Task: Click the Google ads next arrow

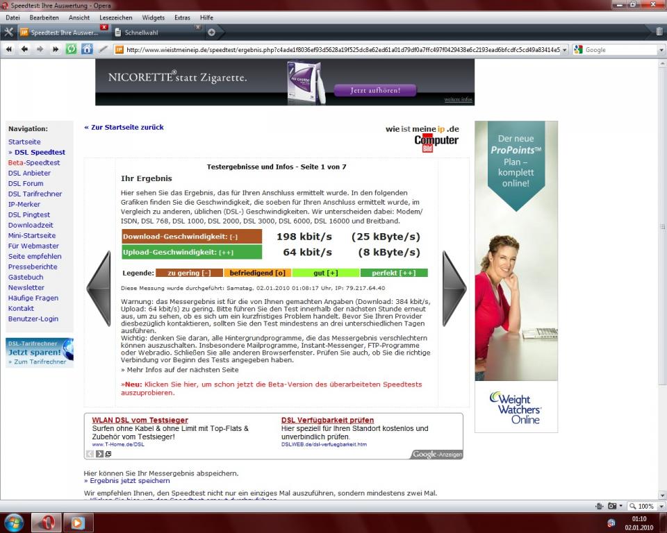Action: (x=99, y=454)
